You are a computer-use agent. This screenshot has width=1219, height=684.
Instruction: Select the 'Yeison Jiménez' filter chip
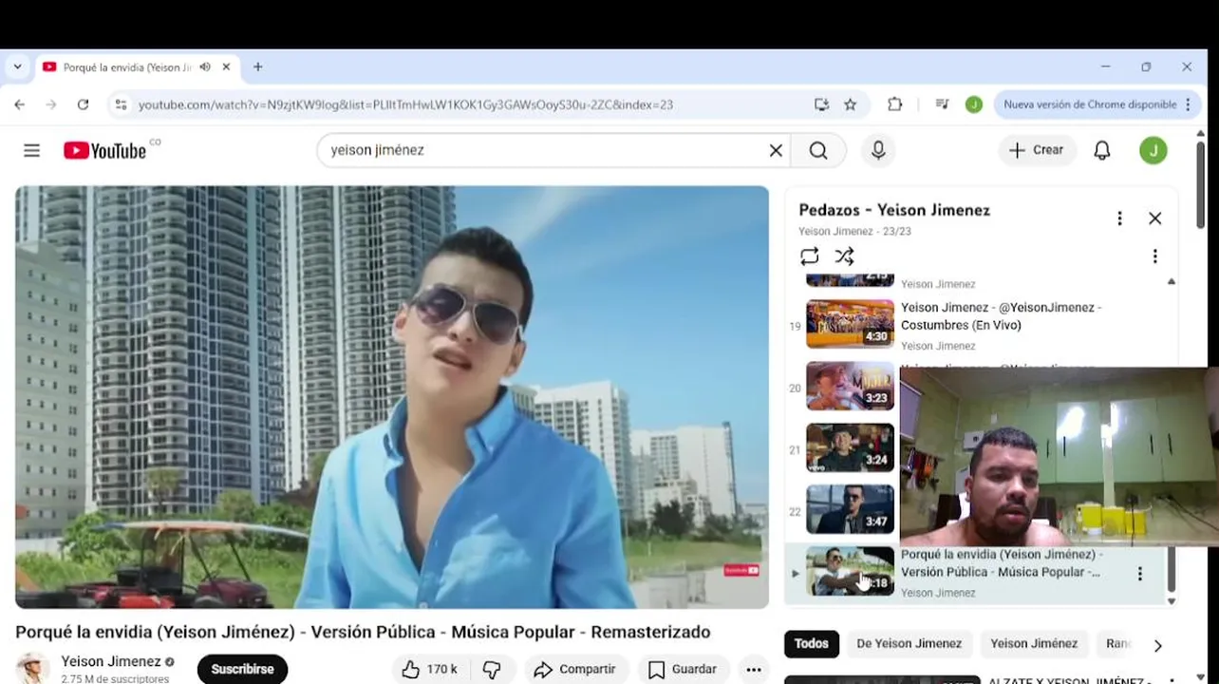coord(1034,644)
